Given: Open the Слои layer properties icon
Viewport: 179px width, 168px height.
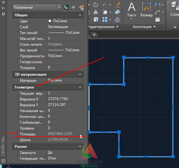Looking at the screenshot, I should coord(175,6).
